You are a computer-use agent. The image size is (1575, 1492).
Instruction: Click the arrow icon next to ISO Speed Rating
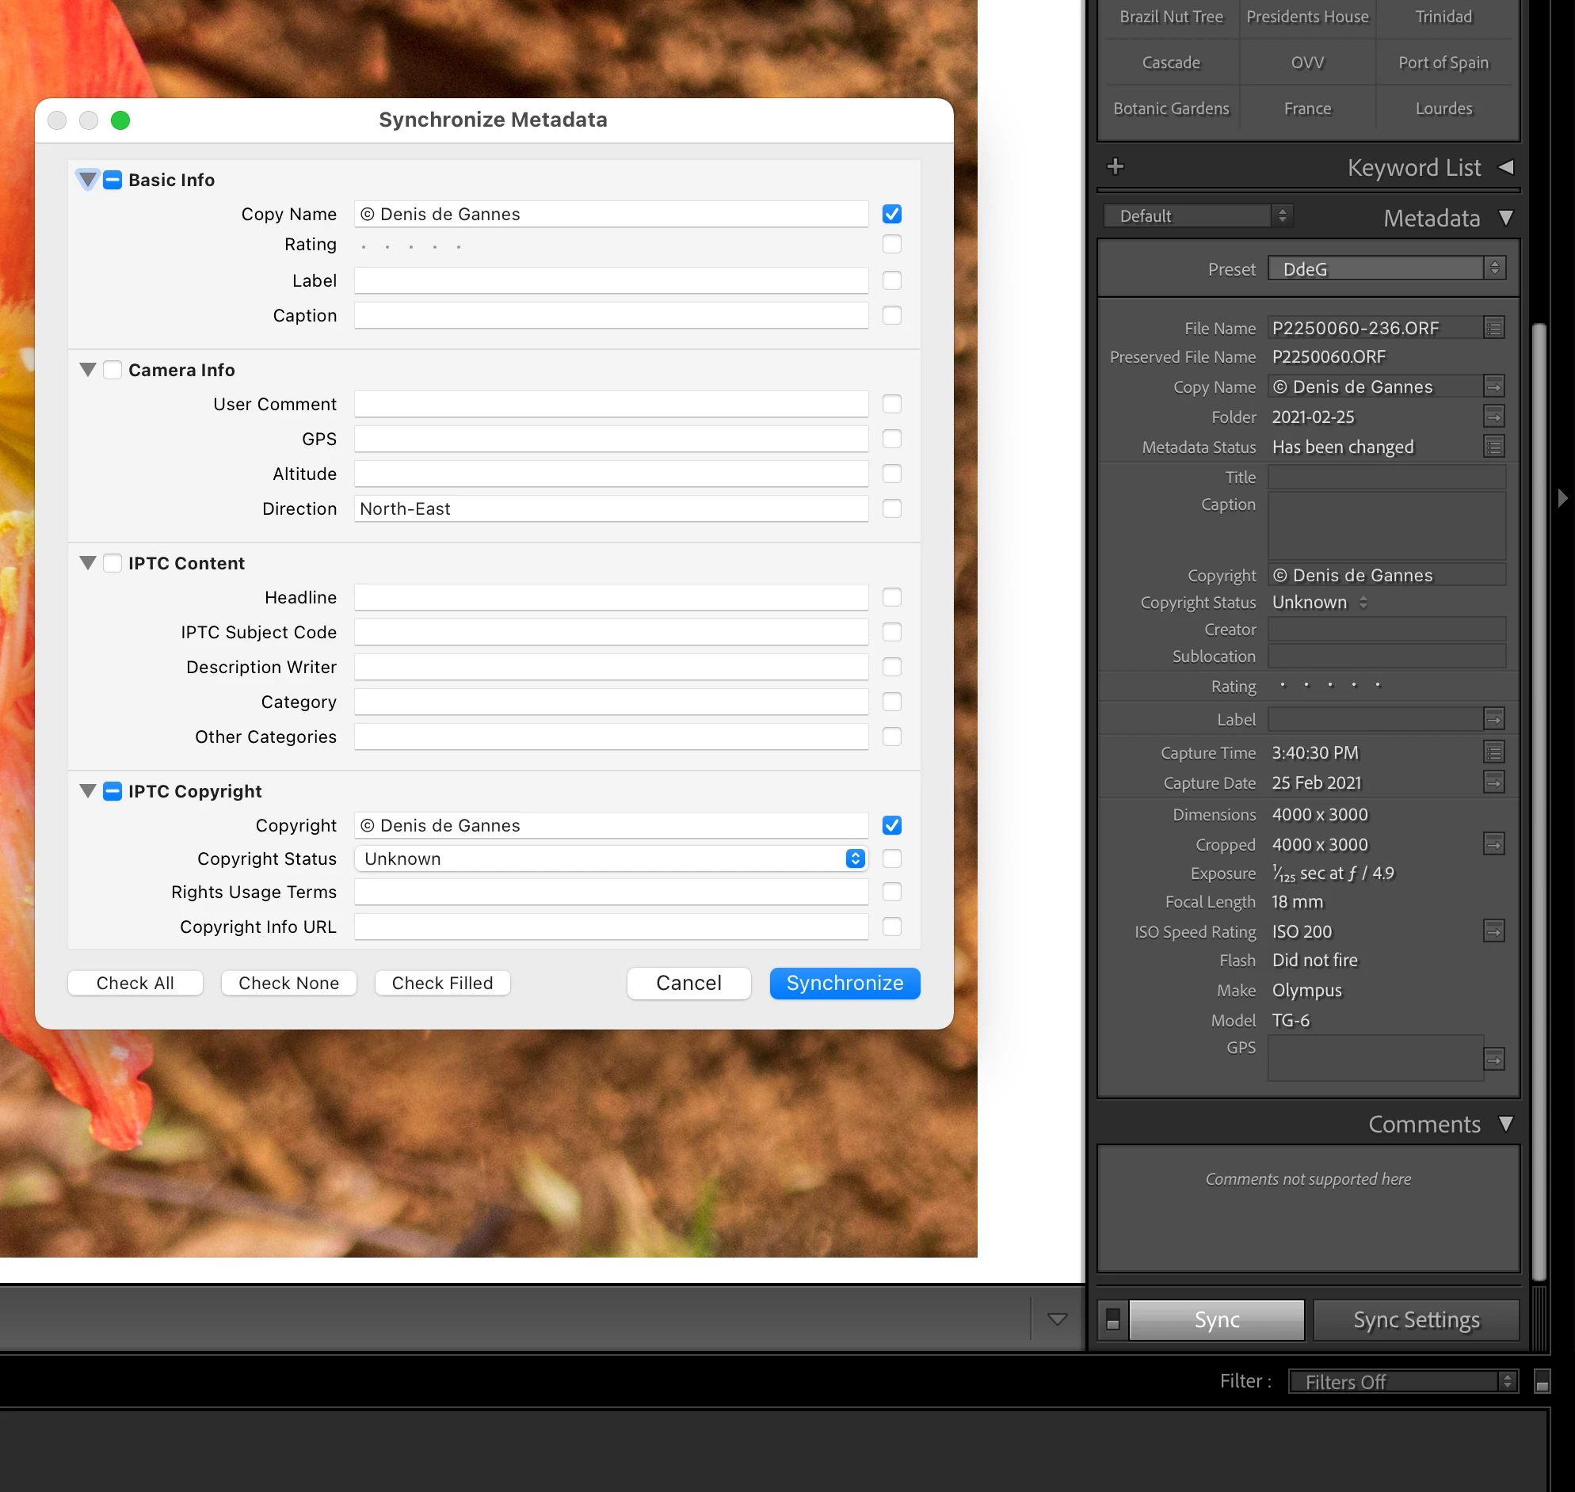[x=1494, y=931]
